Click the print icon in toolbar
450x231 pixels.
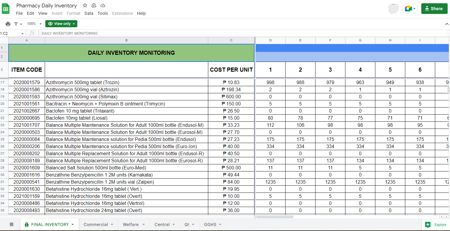click(8, 24)
